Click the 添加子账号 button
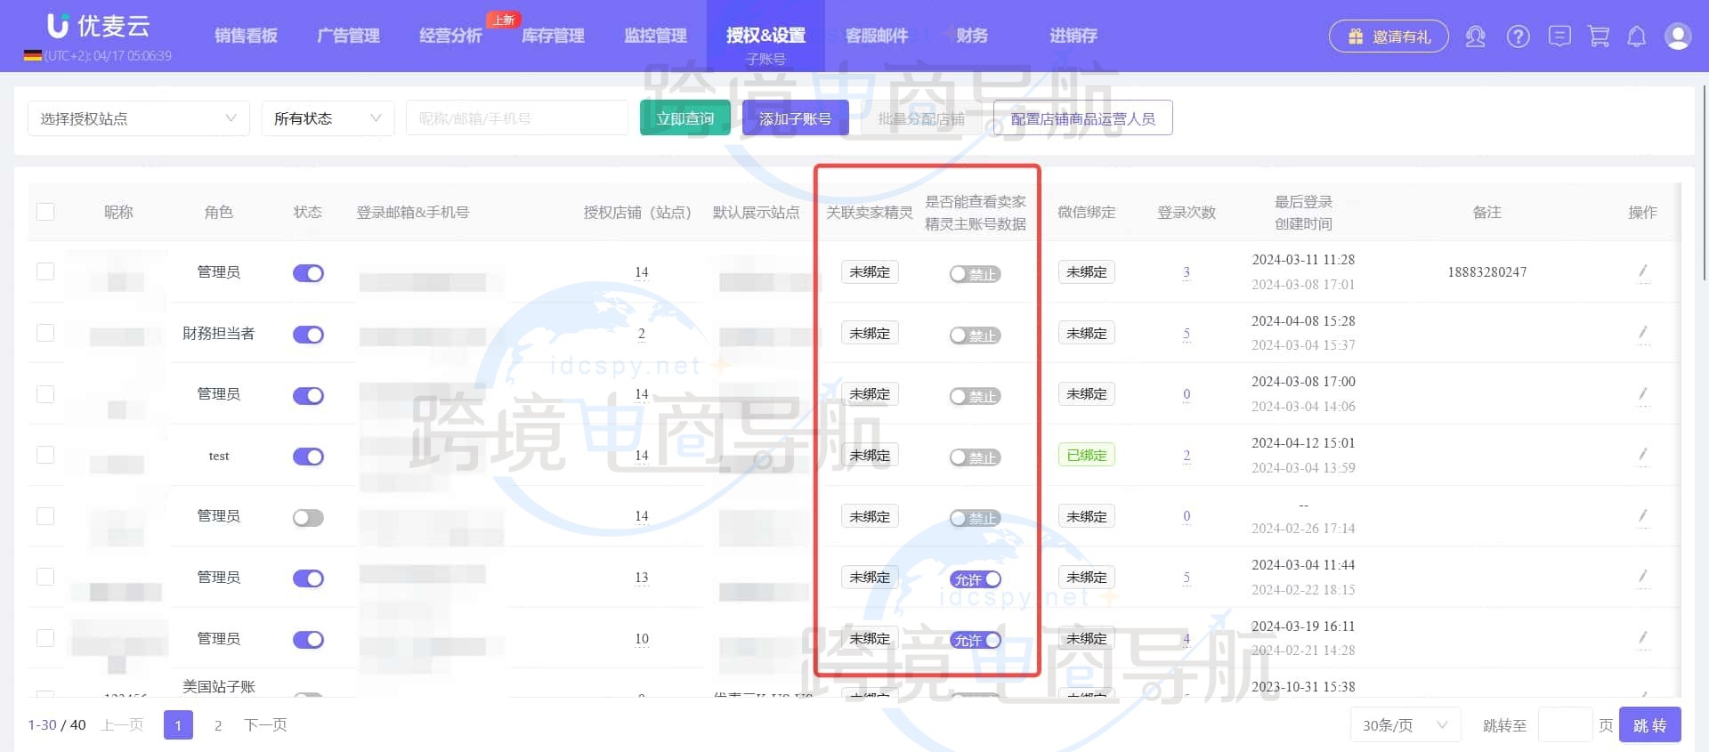This screenshot has height=752, width=1709. (x=795, y=118)
